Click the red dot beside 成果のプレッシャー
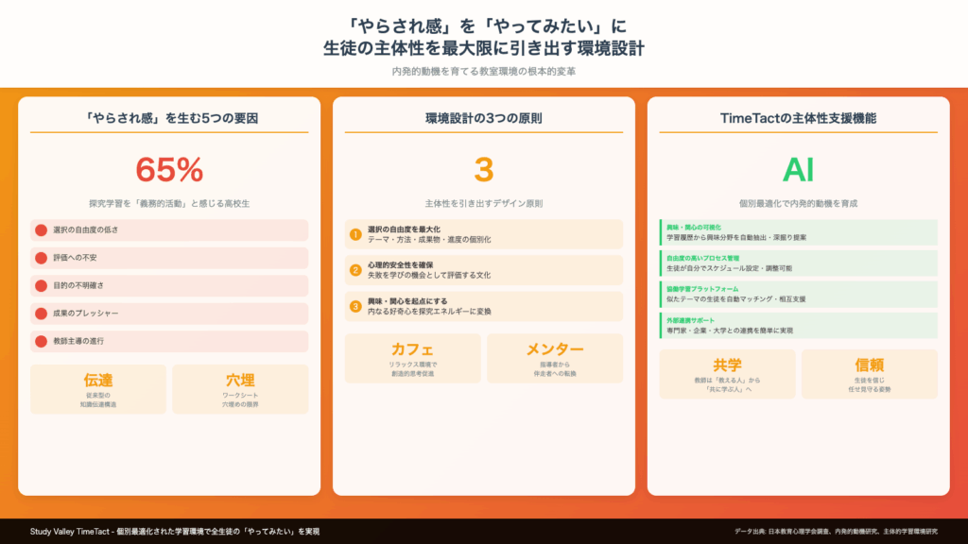968x544 pixels. click(41, 314)
